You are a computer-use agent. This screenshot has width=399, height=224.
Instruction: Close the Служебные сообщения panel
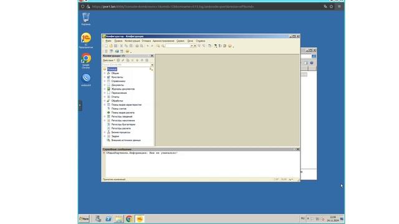[x=298, y=149]
